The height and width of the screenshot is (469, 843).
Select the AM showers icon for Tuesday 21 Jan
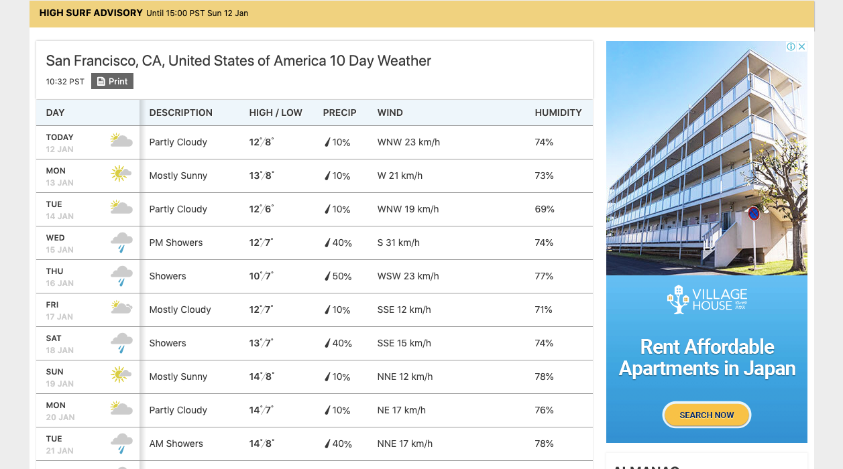pyautogui.click(x=121, y=444)
